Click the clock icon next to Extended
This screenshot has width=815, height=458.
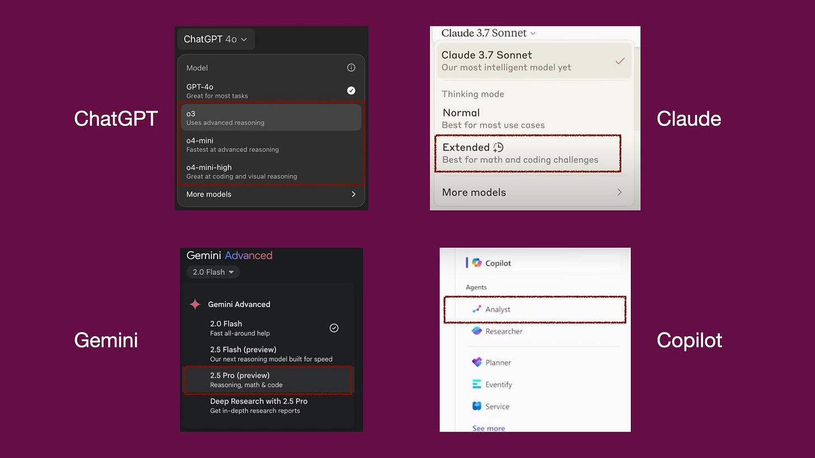click(x=498, y=147)
